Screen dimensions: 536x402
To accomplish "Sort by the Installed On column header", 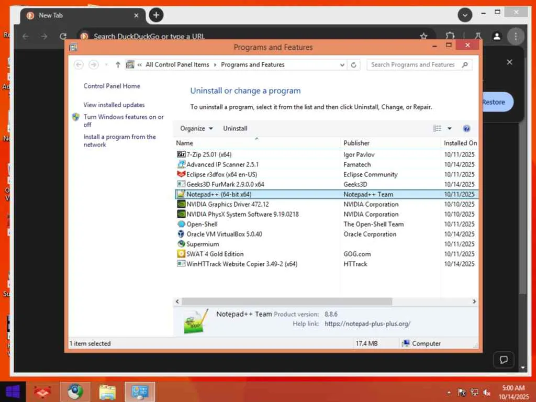I will click(x=460, y=143).
